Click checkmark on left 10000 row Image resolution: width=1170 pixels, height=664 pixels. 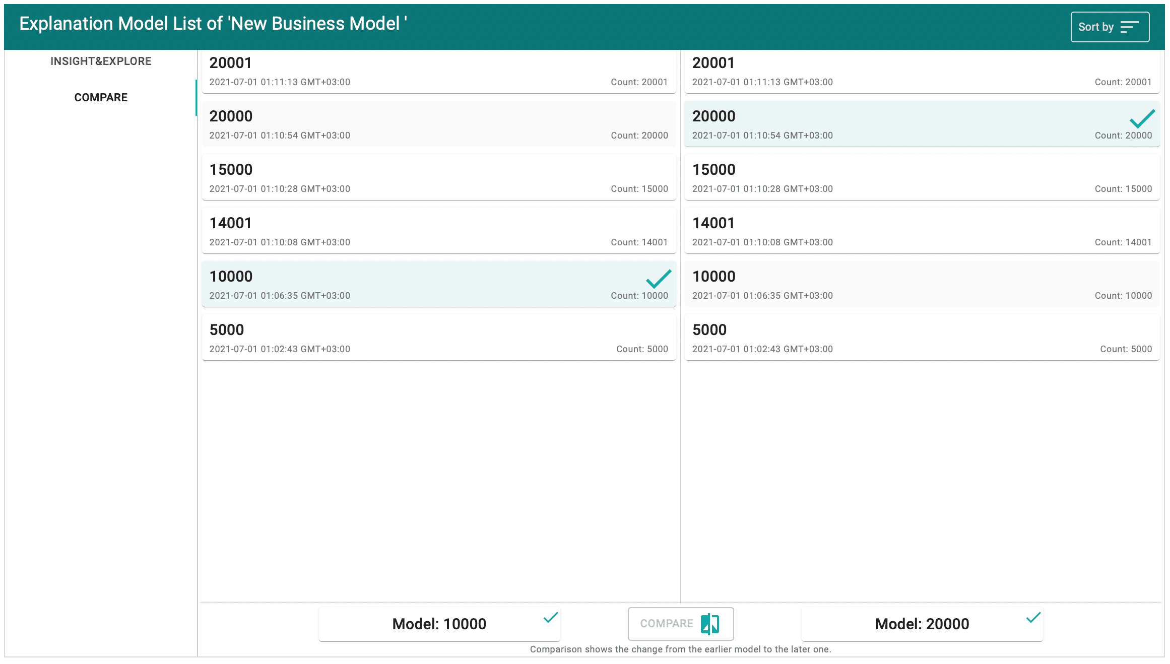659,279
